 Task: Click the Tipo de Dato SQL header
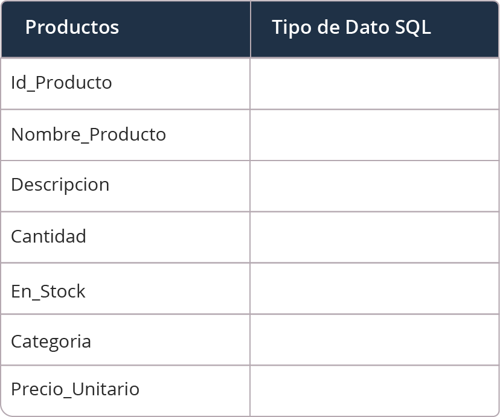374,29
